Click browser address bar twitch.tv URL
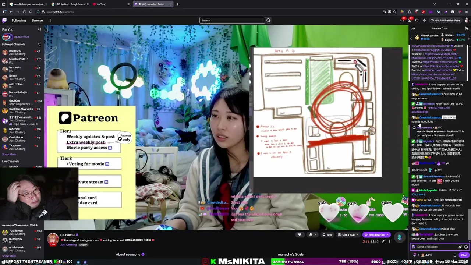This screenshot has width=471, height=265. point(60,12)
